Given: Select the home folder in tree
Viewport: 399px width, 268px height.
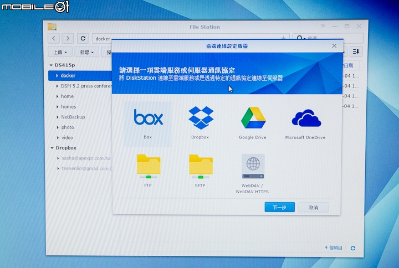Looking at the screenshot, I should (x=67, y=96).
